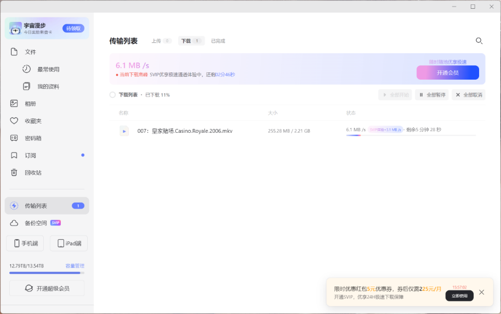Viewport: 501px width, 314px height.
Task: Maximize the application window
Action: click(x=473, y=7)
